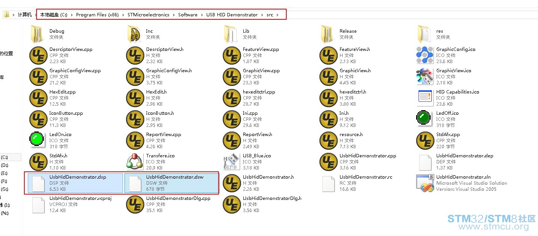Navigate to 本地磁盘 (C:) breadcrumb
Image resolution: width=538 pixels, height=236 pixels.
coord(54,15)
